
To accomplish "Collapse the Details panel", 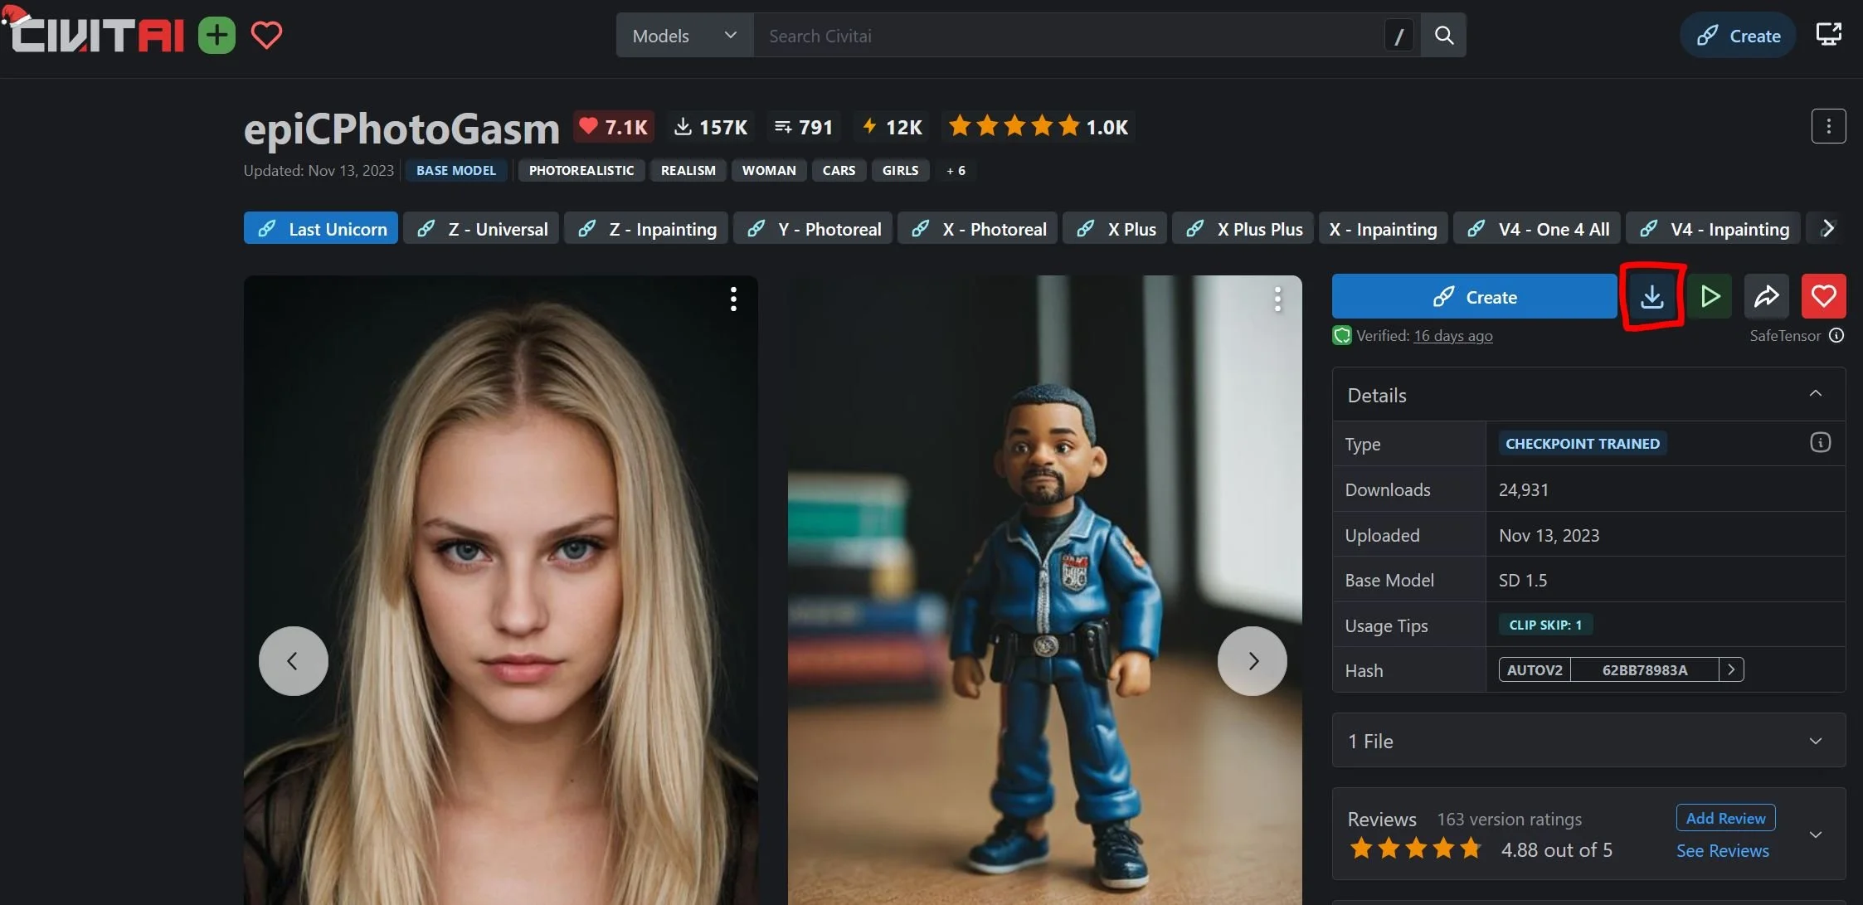I will click(x=1815, y=394).
